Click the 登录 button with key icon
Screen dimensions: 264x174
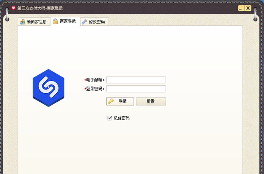(x=120, y=101)
